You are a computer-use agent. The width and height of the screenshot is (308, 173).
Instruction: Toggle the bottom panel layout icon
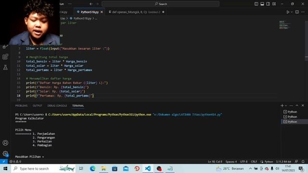tap(262, 4)
